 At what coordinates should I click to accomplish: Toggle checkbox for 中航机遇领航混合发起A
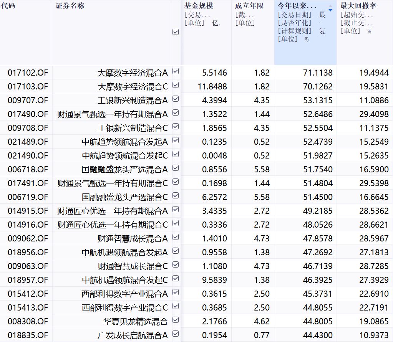point(176,251)
